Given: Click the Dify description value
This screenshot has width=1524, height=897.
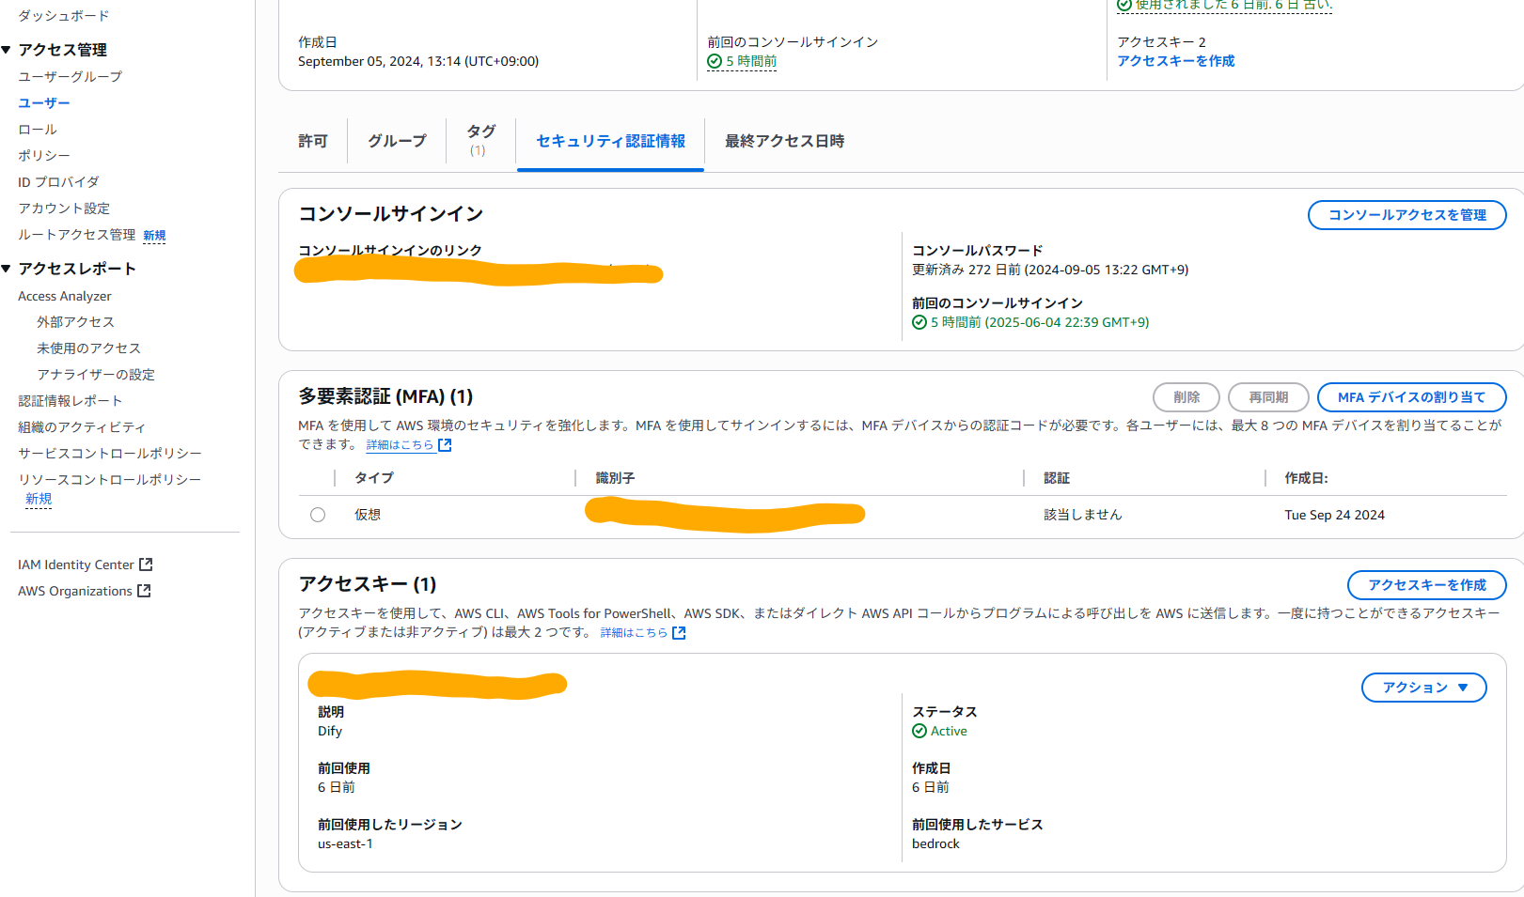Looking at the screenshot, I should (330, 731).
